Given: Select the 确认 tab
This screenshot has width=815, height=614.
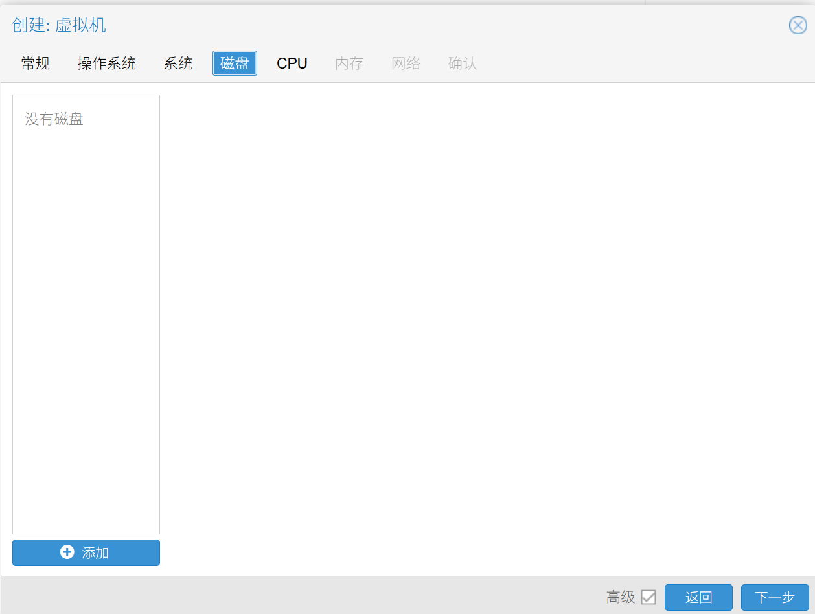Looking at the screenshot, I should point(463,63).
